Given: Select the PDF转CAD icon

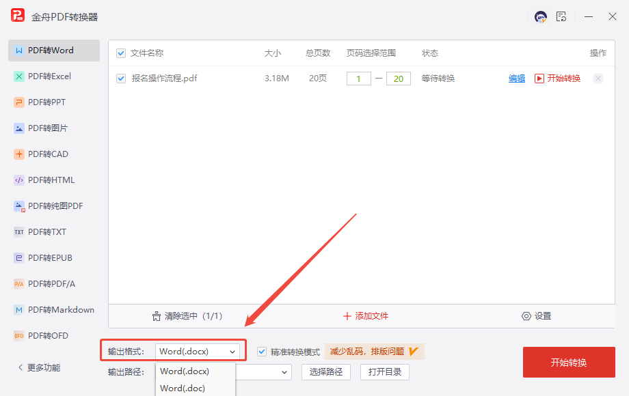Looking at the screenshot, I should pos(19,154).
